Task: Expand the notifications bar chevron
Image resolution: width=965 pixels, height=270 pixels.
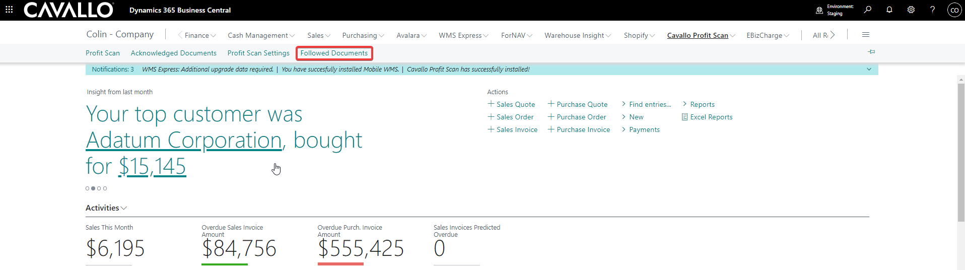Action: point(869,70)
